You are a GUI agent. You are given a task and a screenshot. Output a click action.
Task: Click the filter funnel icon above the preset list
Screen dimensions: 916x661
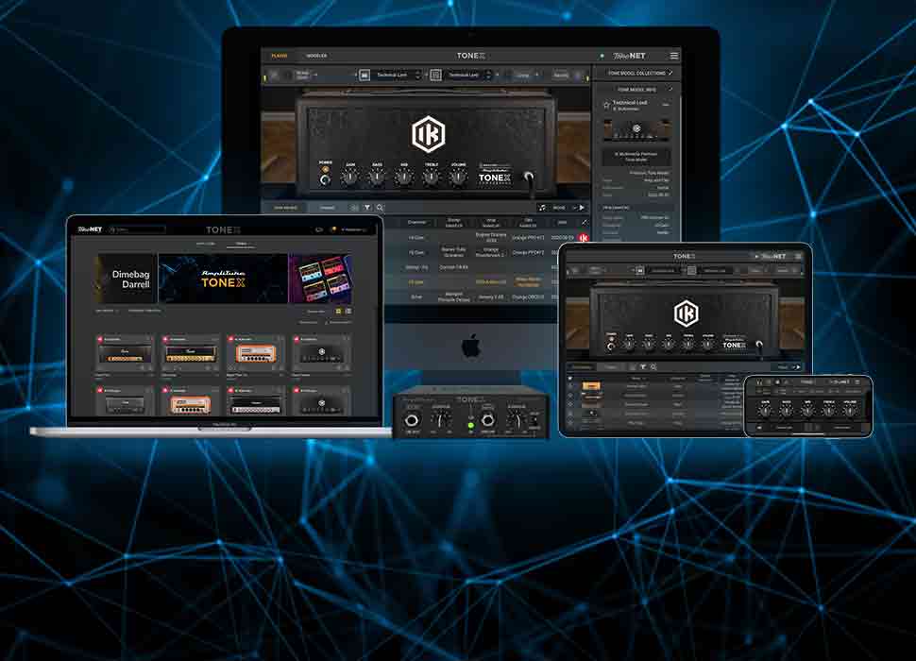[367, 208]
